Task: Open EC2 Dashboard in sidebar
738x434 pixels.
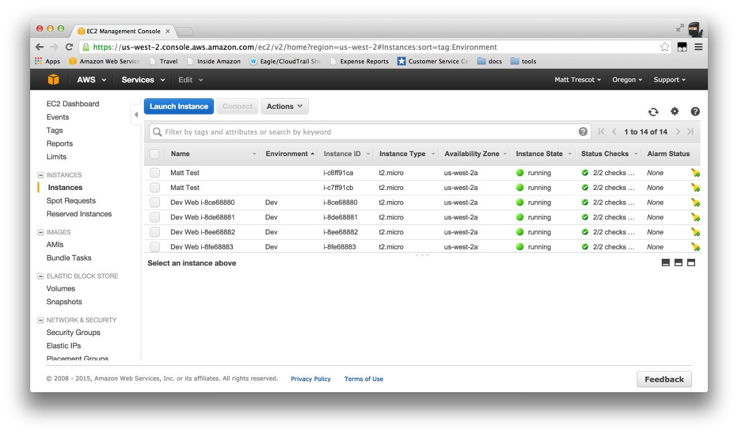Action: pos(73,104)
